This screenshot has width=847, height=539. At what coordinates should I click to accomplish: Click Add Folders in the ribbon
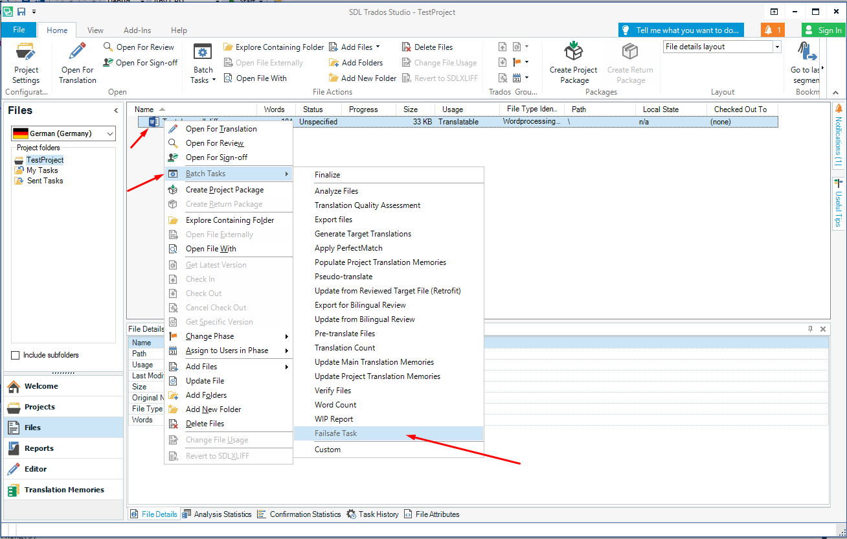tap(356, 63)
